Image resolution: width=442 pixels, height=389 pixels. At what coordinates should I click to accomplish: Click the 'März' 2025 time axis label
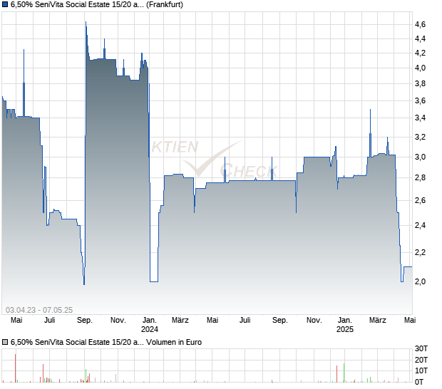[378, 321]
